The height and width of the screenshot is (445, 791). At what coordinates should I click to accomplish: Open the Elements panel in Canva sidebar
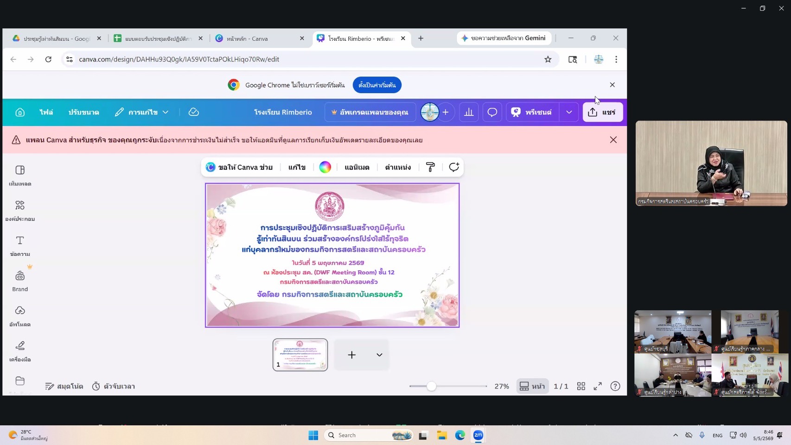click(x=19, y=210)
